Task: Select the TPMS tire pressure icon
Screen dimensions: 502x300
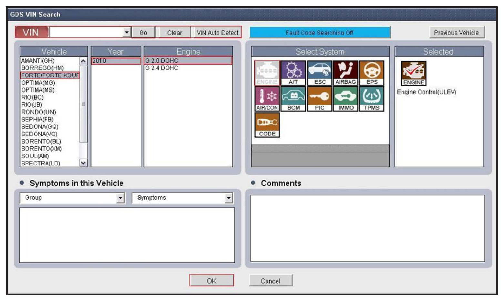Action: pos(371,99)
